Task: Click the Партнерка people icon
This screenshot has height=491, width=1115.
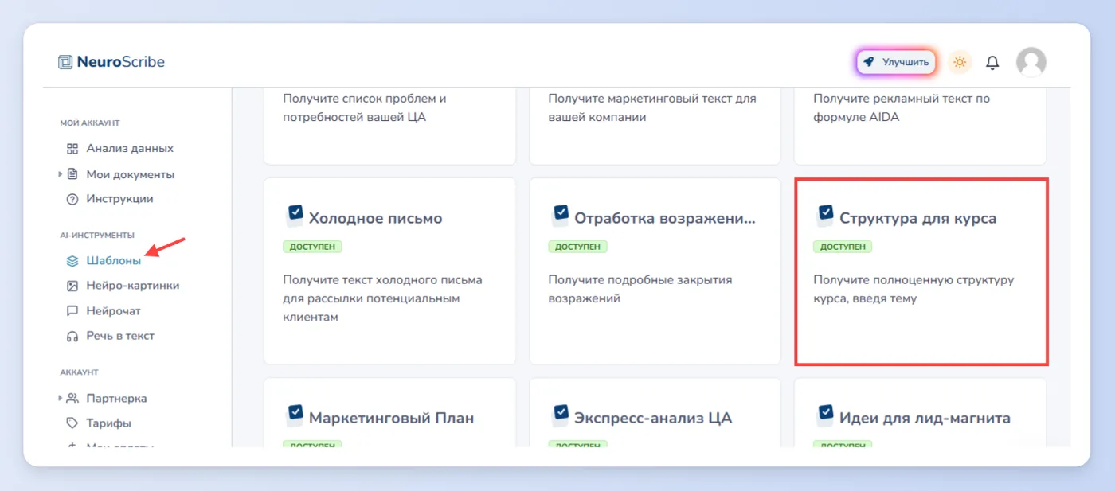Action: (72, 398)
